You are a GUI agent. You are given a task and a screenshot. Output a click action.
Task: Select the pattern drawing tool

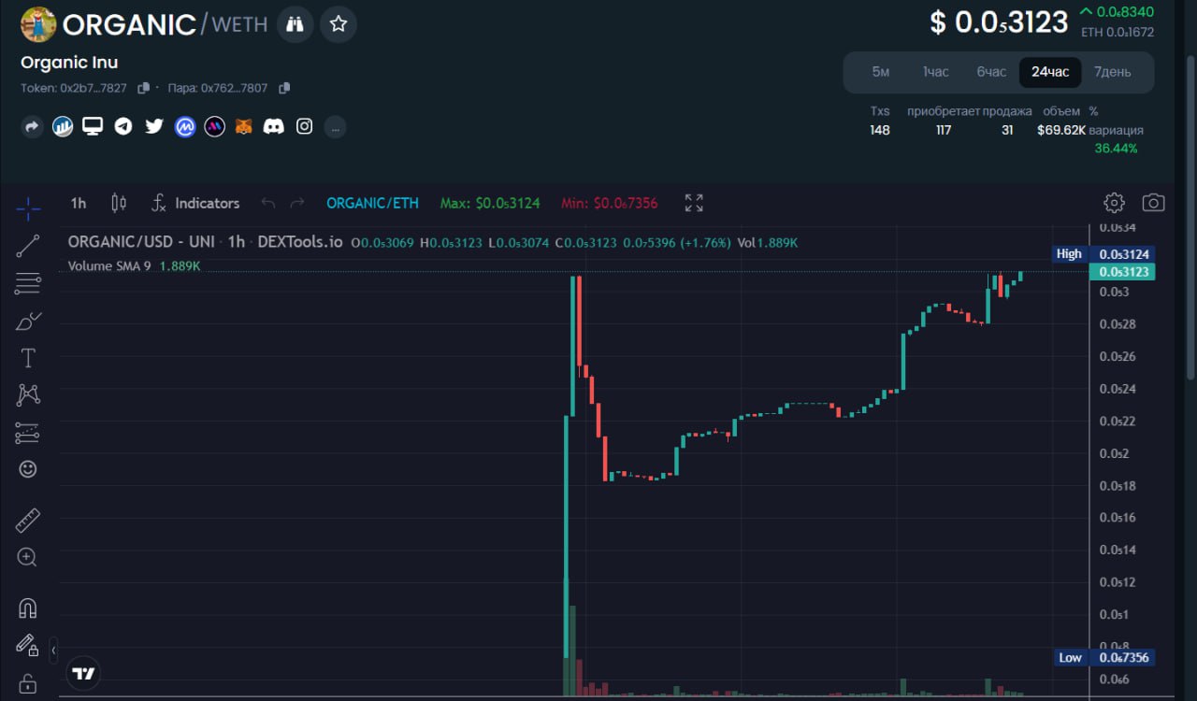pos(28,395)
